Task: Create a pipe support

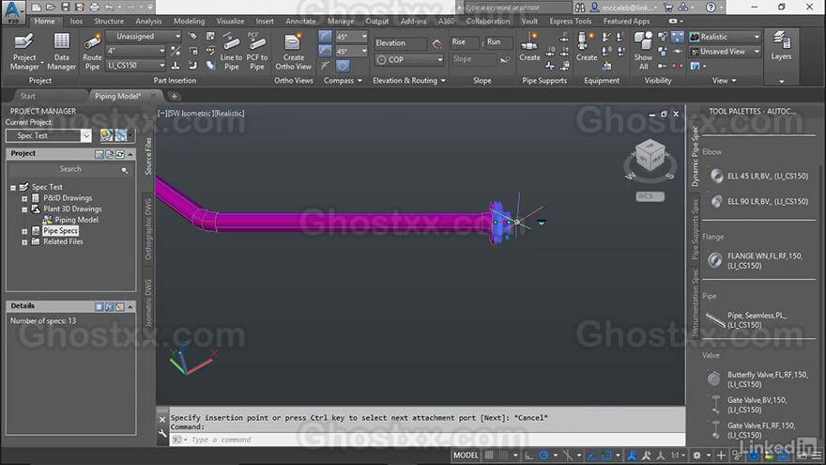Action: (x=529, y=46)
